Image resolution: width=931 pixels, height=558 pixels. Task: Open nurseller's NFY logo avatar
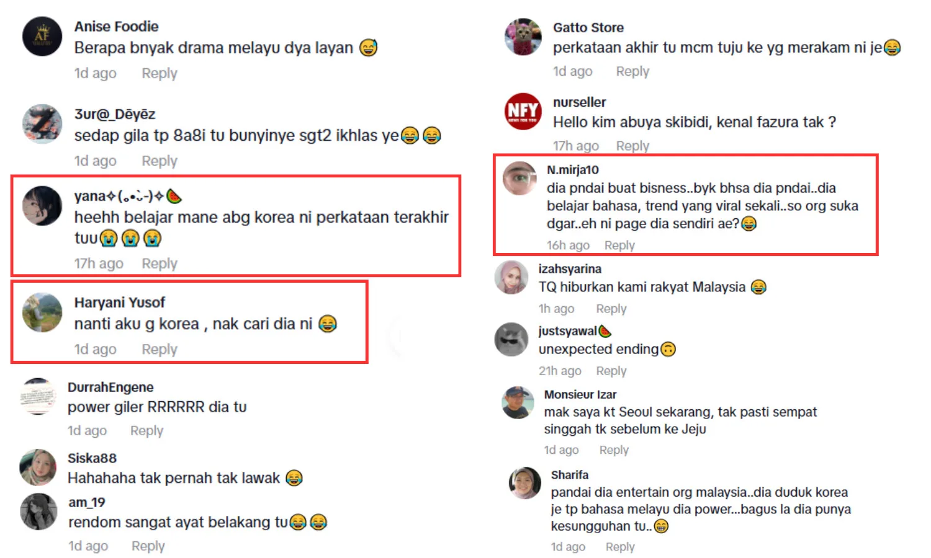523,112
